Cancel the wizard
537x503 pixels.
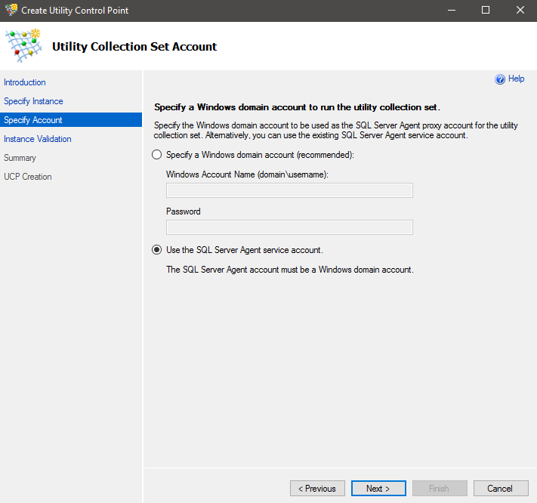(x=500, y=489)
